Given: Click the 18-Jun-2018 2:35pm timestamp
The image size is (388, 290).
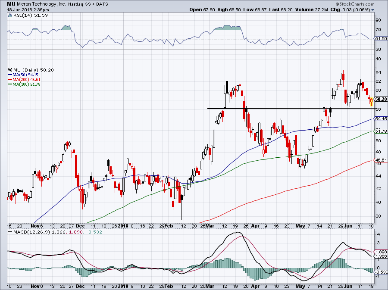Looking at the screenshot, I should coord(28,10).
